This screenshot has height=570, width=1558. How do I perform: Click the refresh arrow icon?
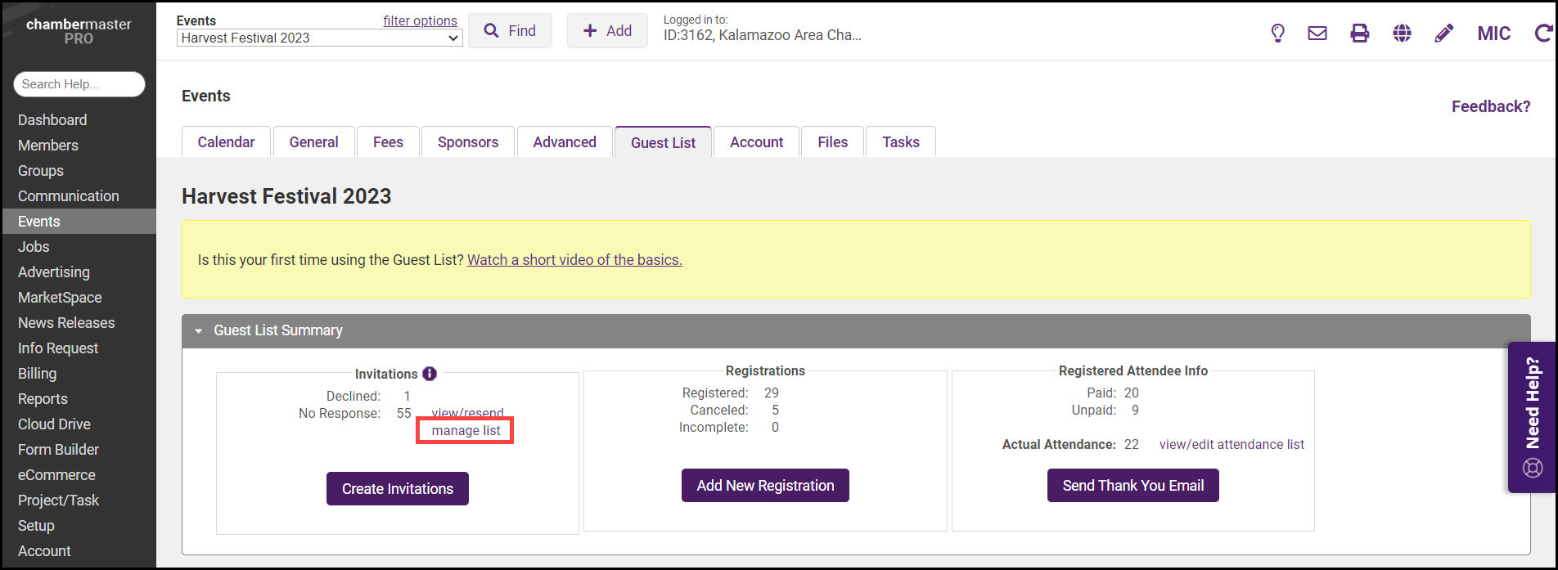click(x=1542, y=34)
